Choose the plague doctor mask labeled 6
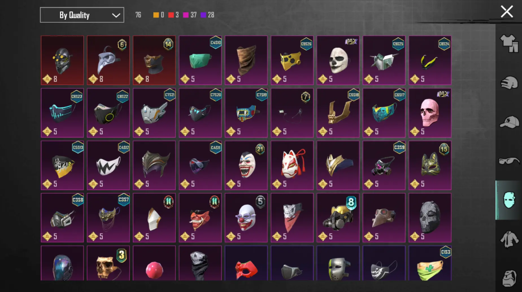This screenshot has width=522, height=292. tap(108, 60)
